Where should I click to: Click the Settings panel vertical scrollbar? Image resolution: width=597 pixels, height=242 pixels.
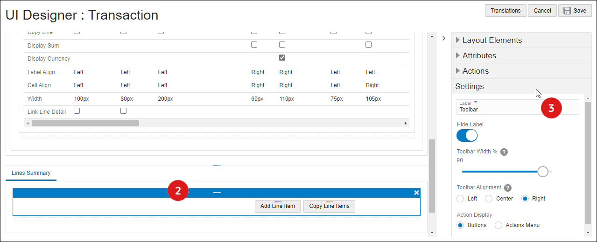pyautogui.click(x=588, y=162)
